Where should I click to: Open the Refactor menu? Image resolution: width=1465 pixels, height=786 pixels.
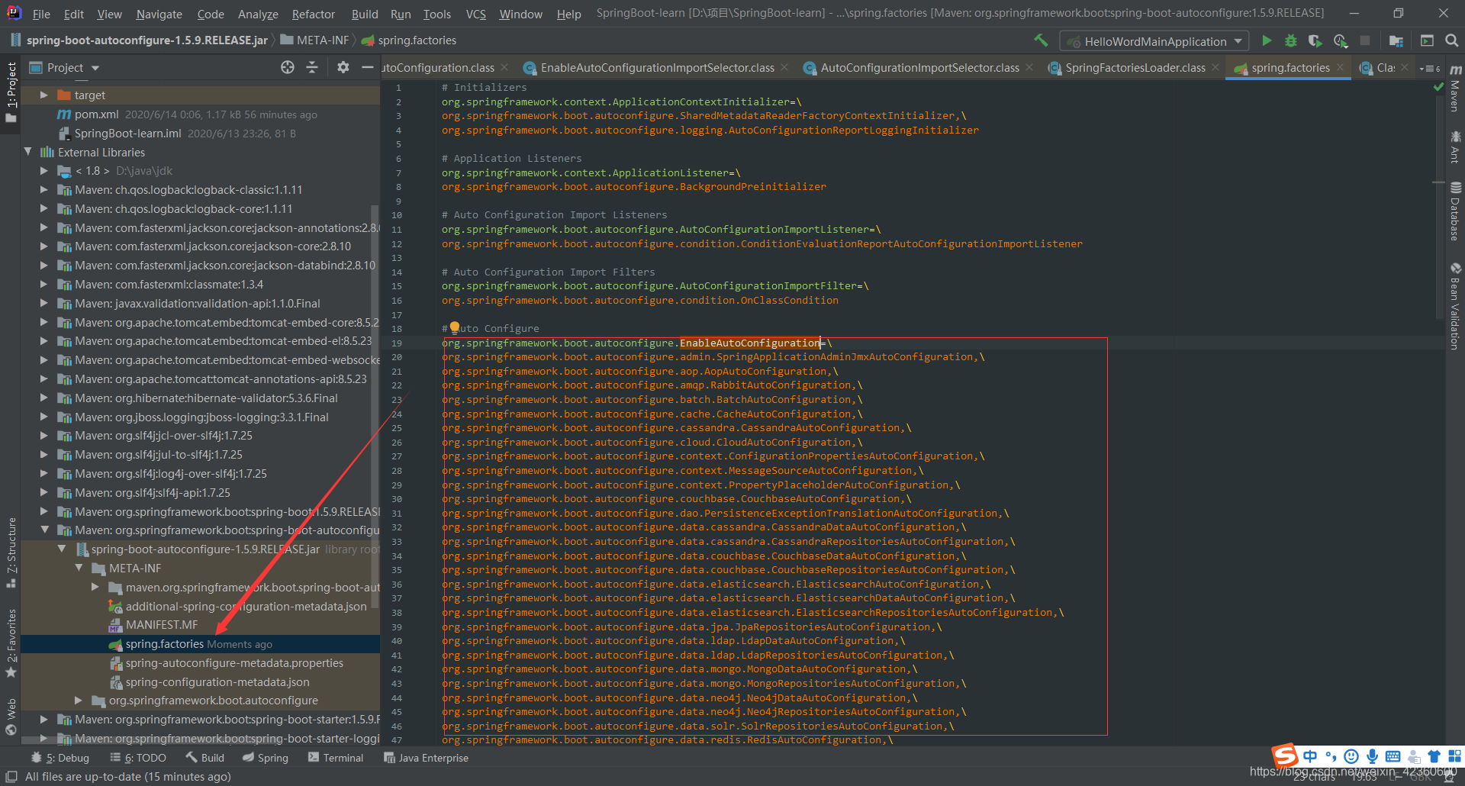pyautogui.click(x=313, y=13)
